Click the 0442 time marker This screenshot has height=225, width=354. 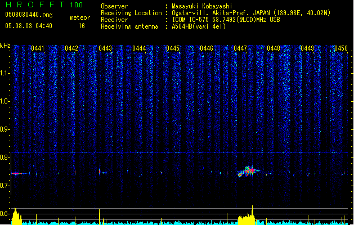click(71, 48)
